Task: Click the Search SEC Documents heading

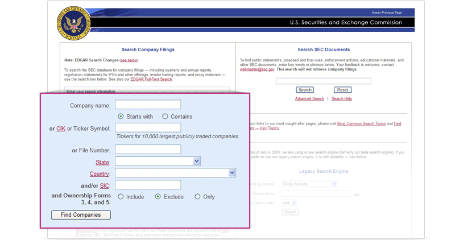Action: [x=324, y=49]
